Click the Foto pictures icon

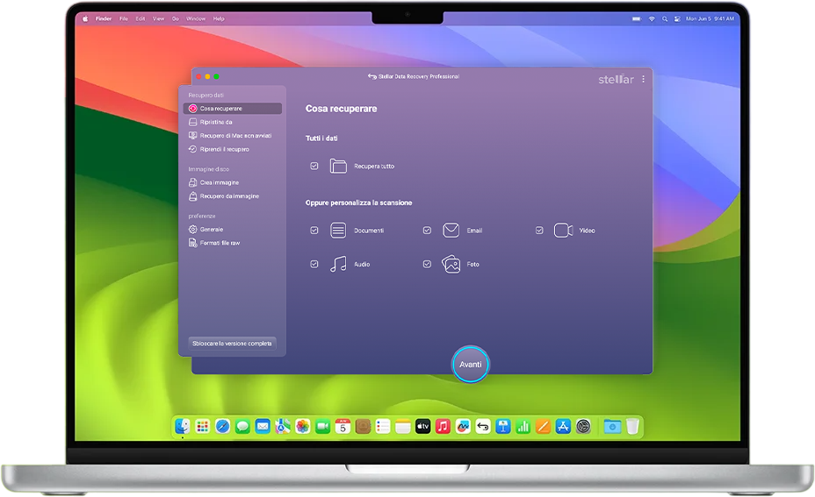[451, 264]
